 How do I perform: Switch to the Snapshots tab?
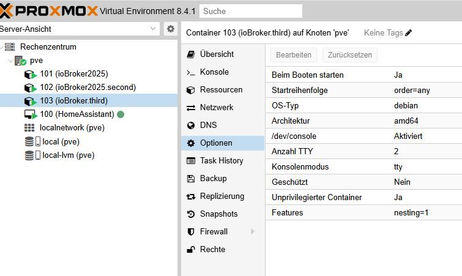tap(218, 214)
